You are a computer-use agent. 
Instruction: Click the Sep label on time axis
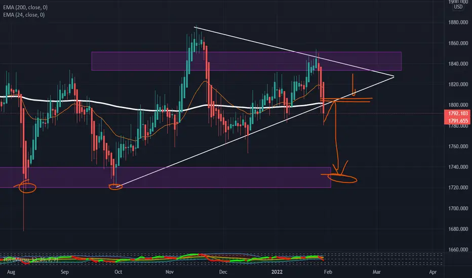coord(65,272)
